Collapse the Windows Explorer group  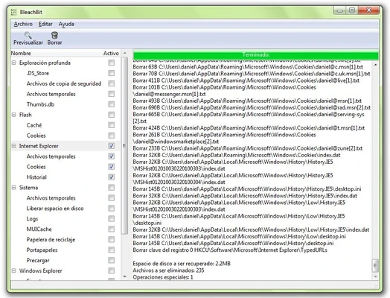point(14,271)
